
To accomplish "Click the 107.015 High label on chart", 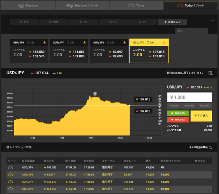I will pyautogui.click(x=143, y=99).
